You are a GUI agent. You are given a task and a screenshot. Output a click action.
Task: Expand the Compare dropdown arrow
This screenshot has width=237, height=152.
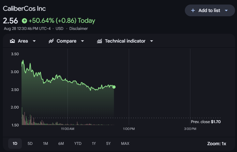[82, 41]
